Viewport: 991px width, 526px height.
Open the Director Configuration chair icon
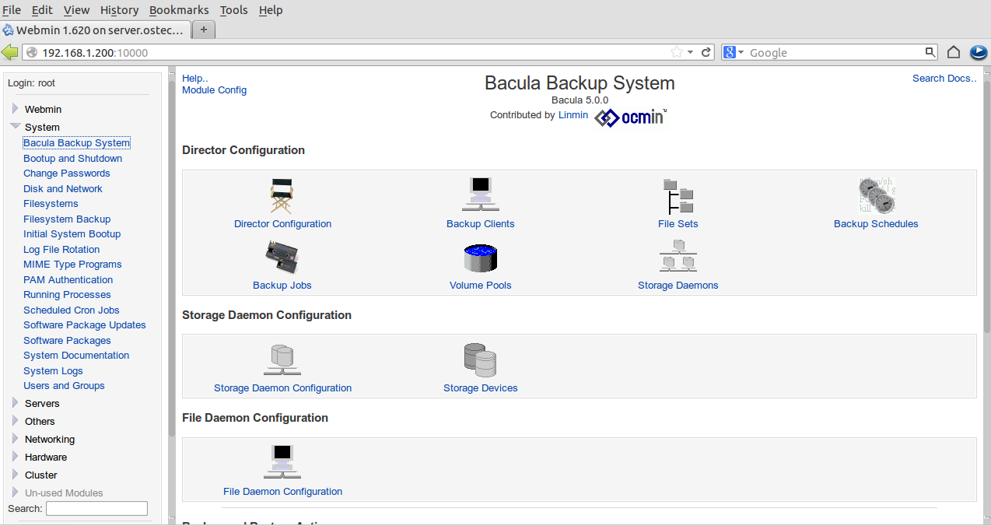tap(282, 195)
